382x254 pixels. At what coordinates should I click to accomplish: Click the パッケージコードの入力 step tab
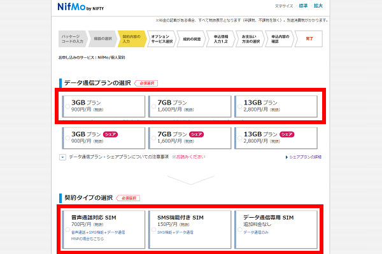pyautogui.click(x=73, y=39)
